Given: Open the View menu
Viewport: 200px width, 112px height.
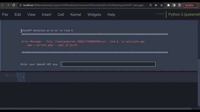Looking at the screenshot, I should click(x=31, y=15).
